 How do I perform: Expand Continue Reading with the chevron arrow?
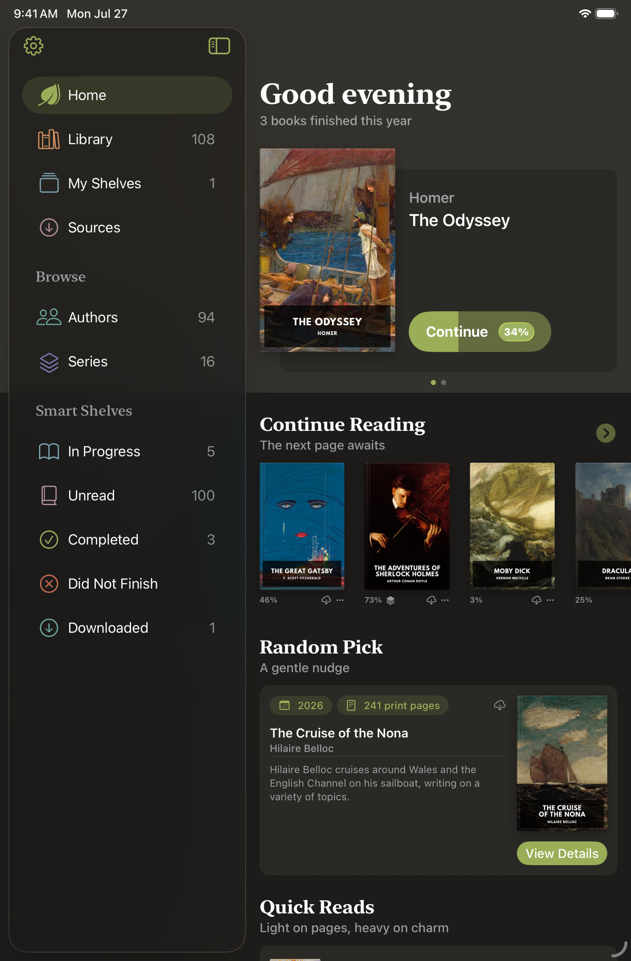[606, 433]
